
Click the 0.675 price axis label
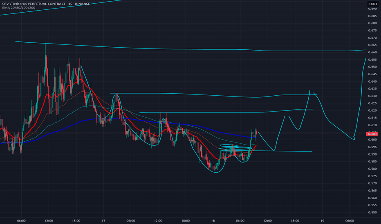[372, 31]
